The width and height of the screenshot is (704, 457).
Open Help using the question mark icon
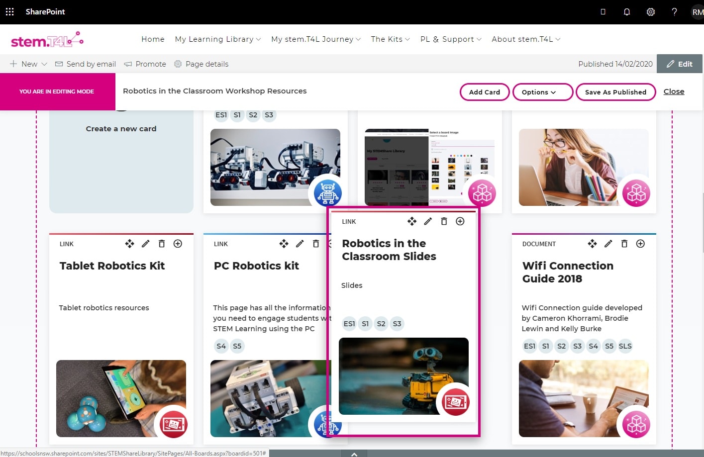tap(674, 11)
